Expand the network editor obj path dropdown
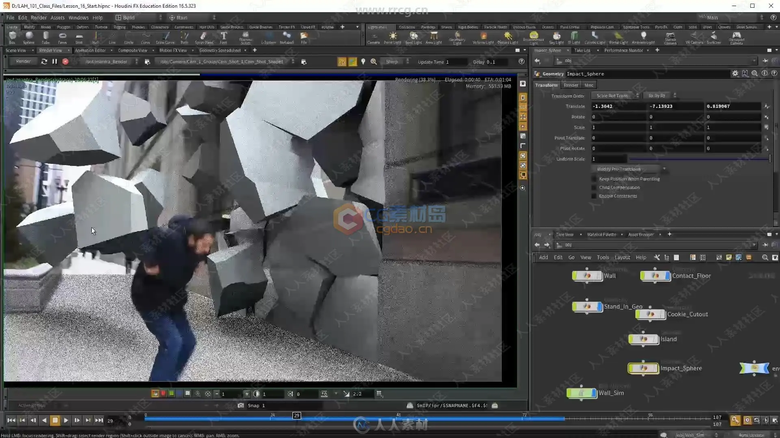Viewport: 780px width, 438px height. (x=754, y=245)
